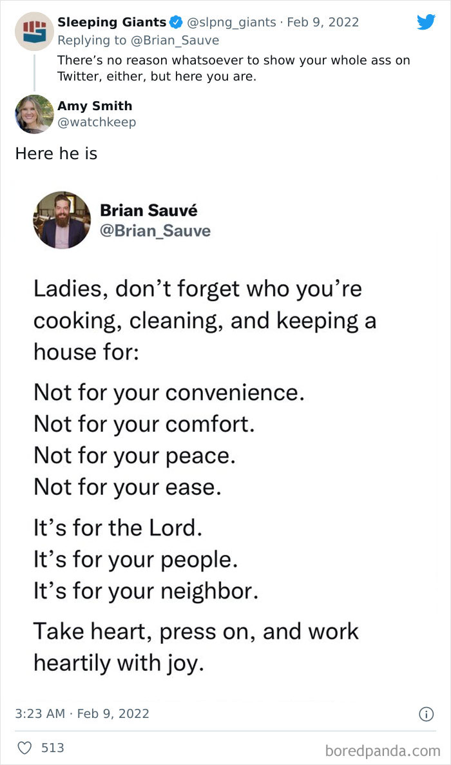This screenshot has height=765, width=451.
Task: Open Amy Smith's profile avatar
Action: click(x=33, y=115)
